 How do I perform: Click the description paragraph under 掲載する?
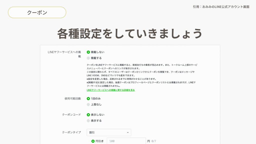tap(141, 75)
